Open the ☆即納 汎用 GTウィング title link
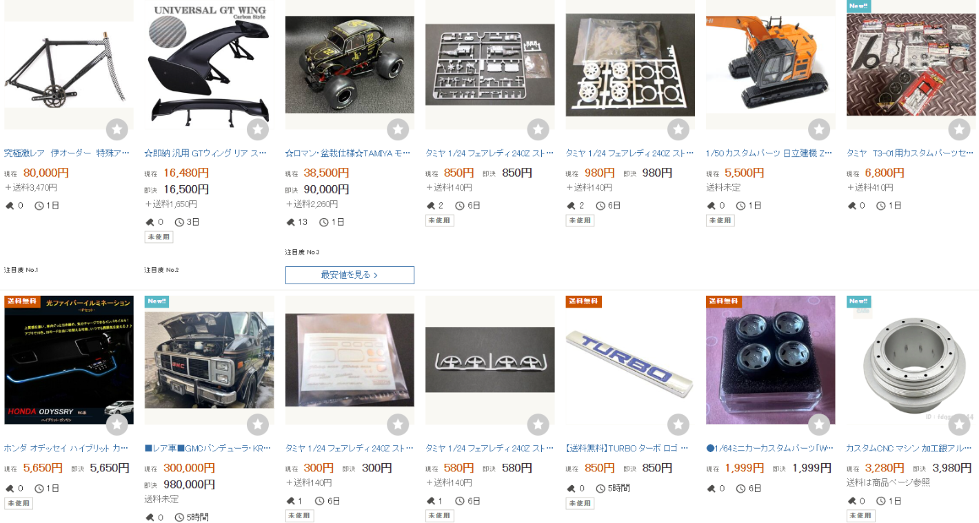 (x=205, y=153)
